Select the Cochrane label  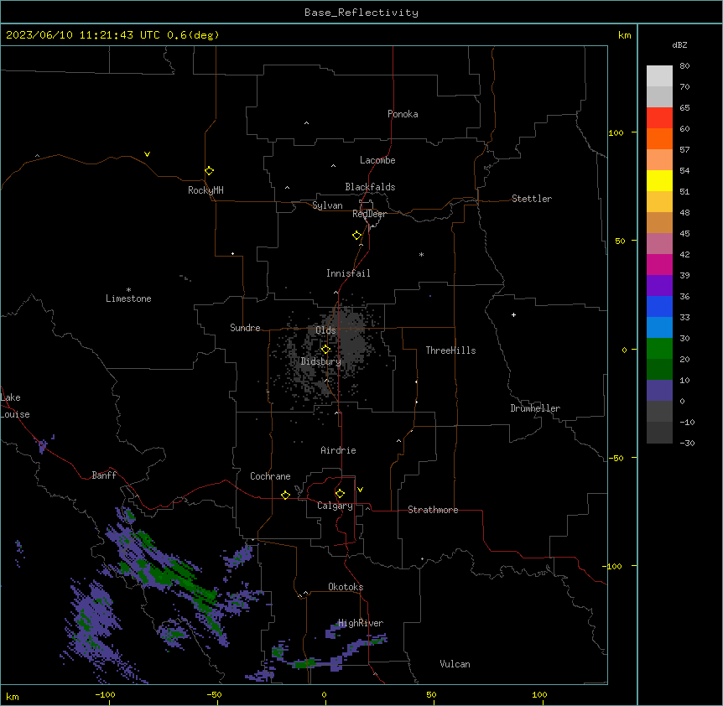pyautogui.click(x=270, y=476)
